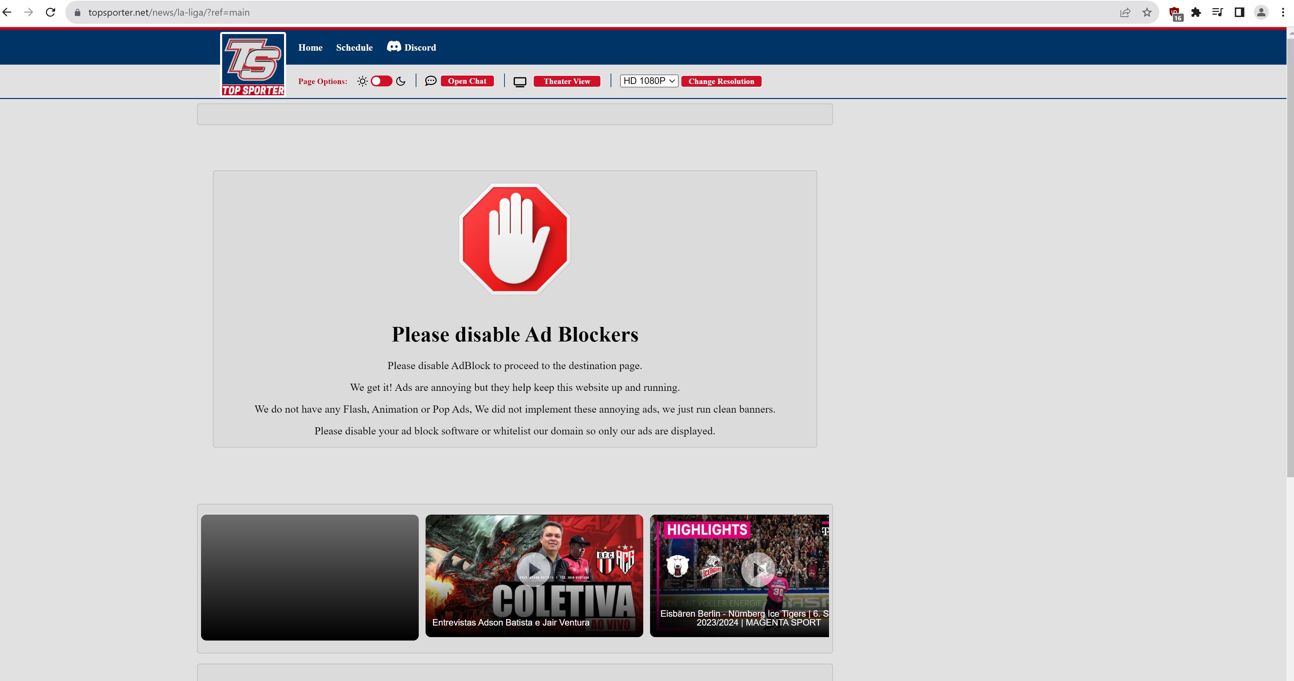Play the Coletiva Entrevistas video thumbnail
Image resolution: width=1294 pixels, height=681 pixels.
click(x=533, y=569)
